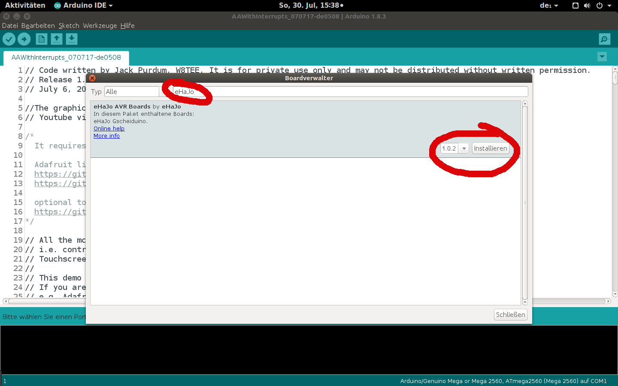This screenshot has width=618, height=386.
Task: Click the scroll-up arrow of the board list
Action: point(525,103)
